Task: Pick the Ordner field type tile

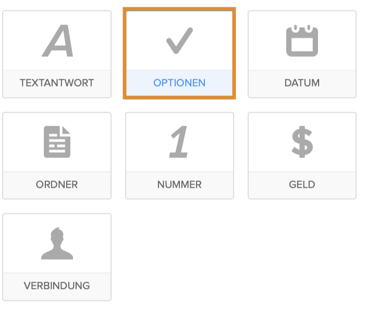Action: [57, 155]
